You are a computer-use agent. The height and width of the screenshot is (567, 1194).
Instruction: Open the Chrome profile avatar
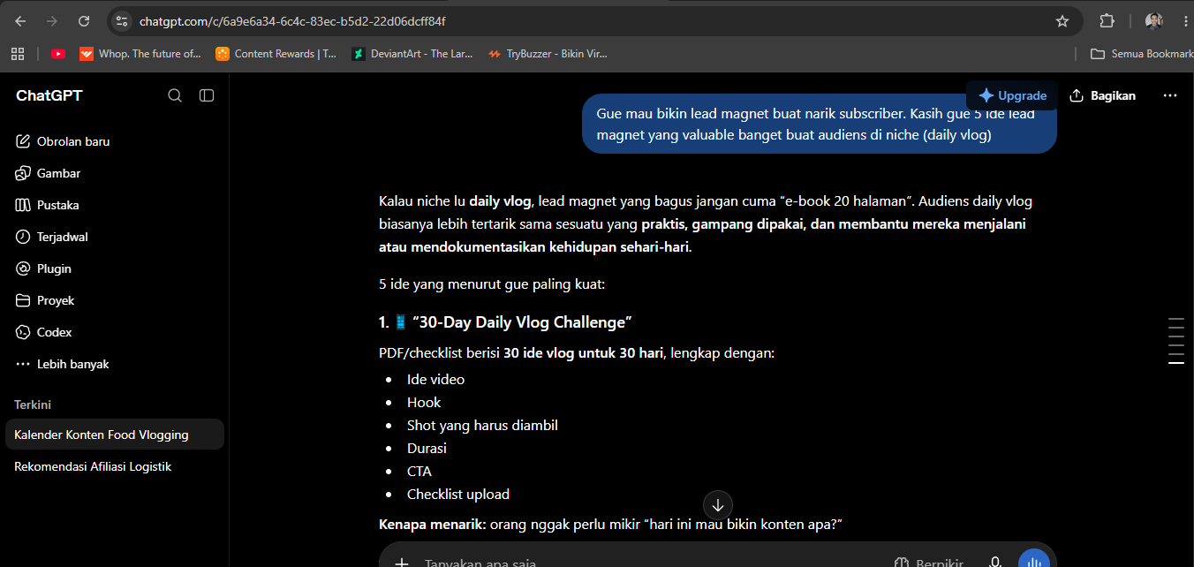coord(1153,21)
